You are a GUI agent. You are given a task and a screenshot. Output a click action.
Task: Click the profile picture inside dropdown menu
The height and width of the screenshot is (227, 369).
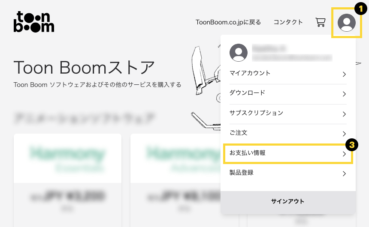click(x=239, y=52)
